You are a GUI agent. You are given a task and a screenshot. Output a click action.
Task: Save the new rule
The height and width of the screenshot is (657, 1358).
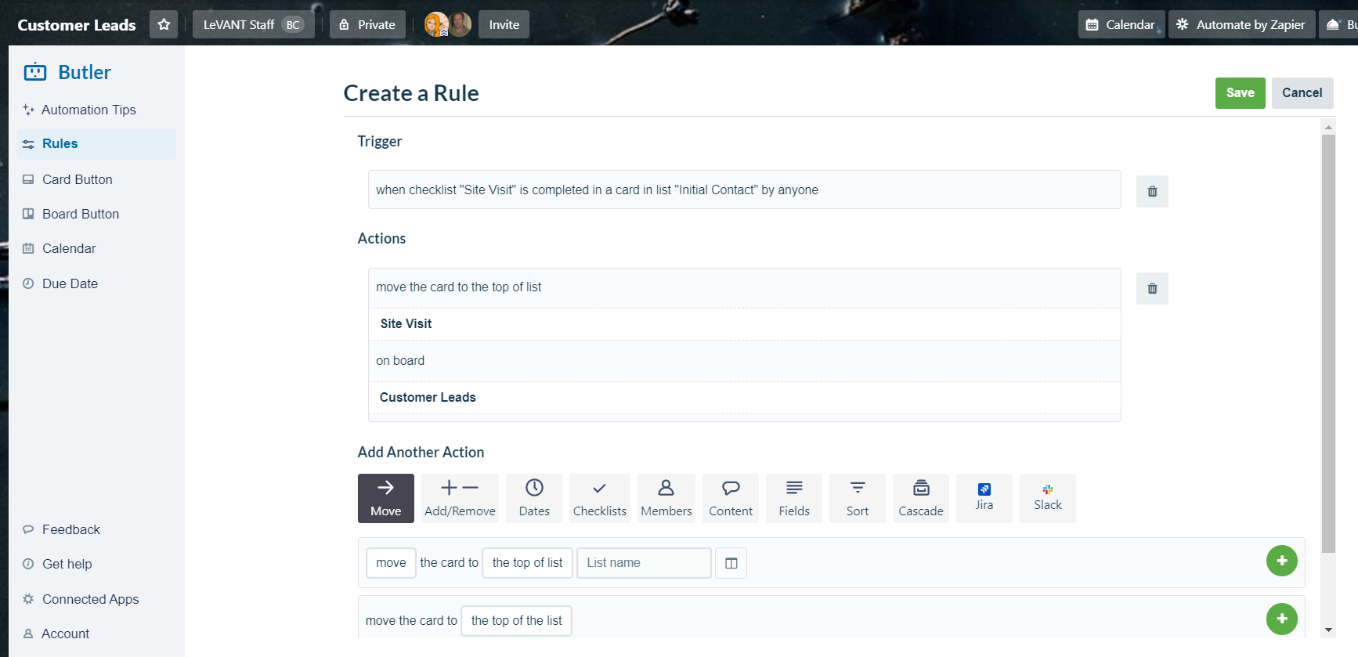(x=1240, y=92)
